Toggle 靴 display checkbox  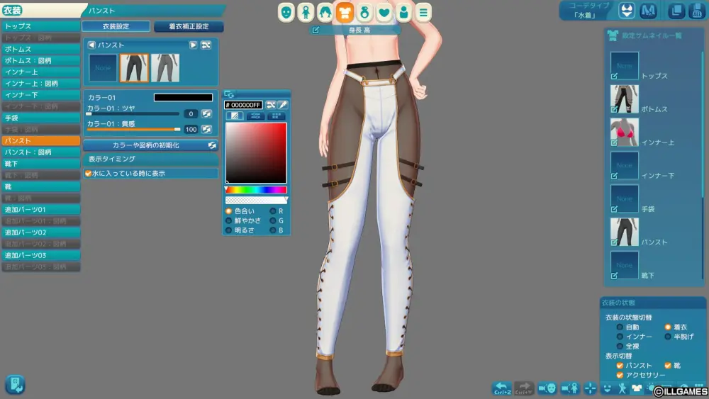point(668,365)
